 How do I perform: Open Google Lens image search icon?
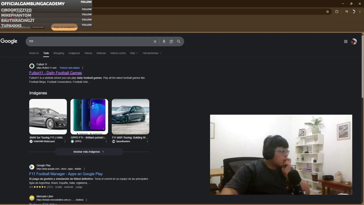click(171, 42)
